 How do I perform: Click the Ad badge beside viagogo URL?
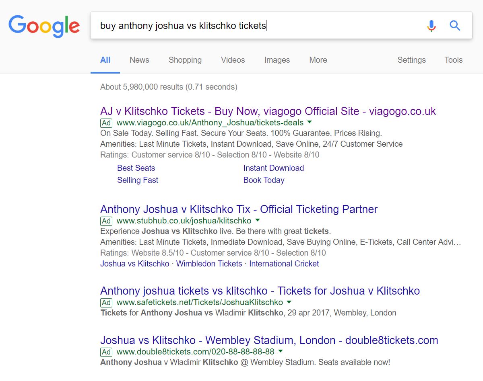pyautogui.click(x=106, y=123)
